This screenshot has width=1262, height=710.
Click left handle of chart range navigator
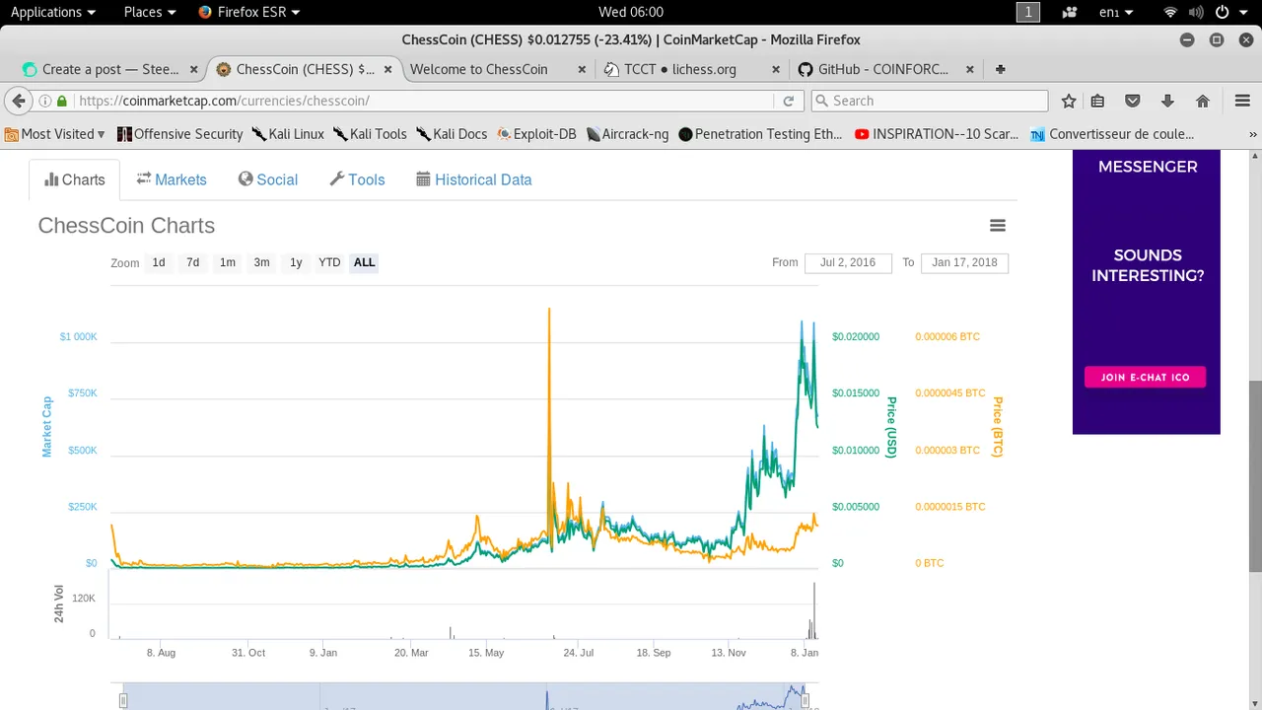123,700
